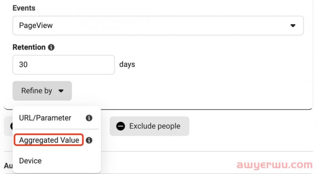The width and height of the screenshot is (318, 174).
Task: Click the caret arrow on Refine by
Action: coord(61,91)
